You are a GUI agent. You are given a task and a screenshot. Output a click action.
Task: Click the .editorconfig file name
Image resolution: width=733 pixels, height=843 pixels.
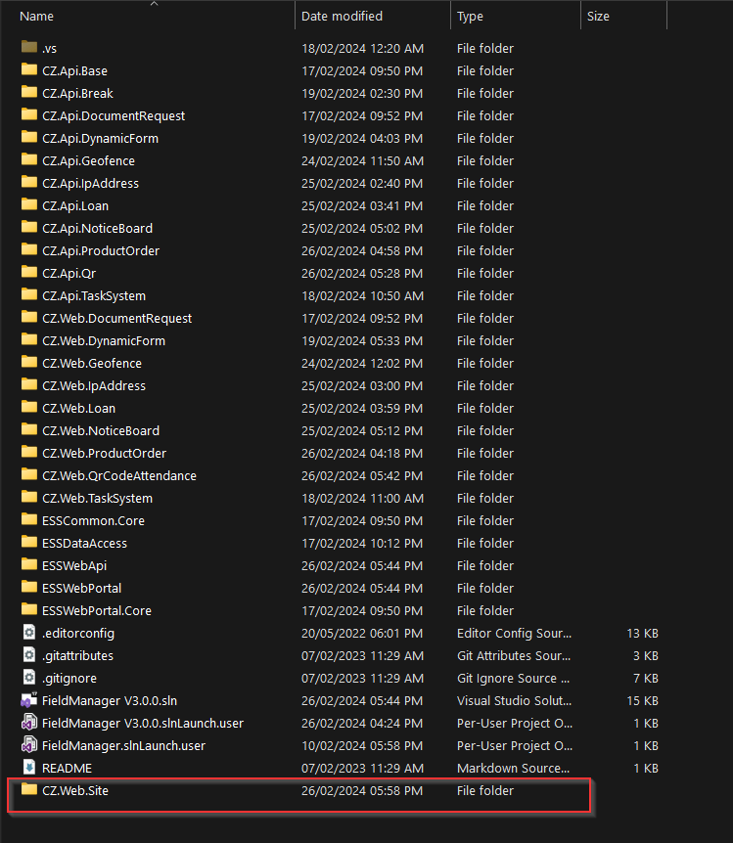pyautogui.click(x=78, y=634)
